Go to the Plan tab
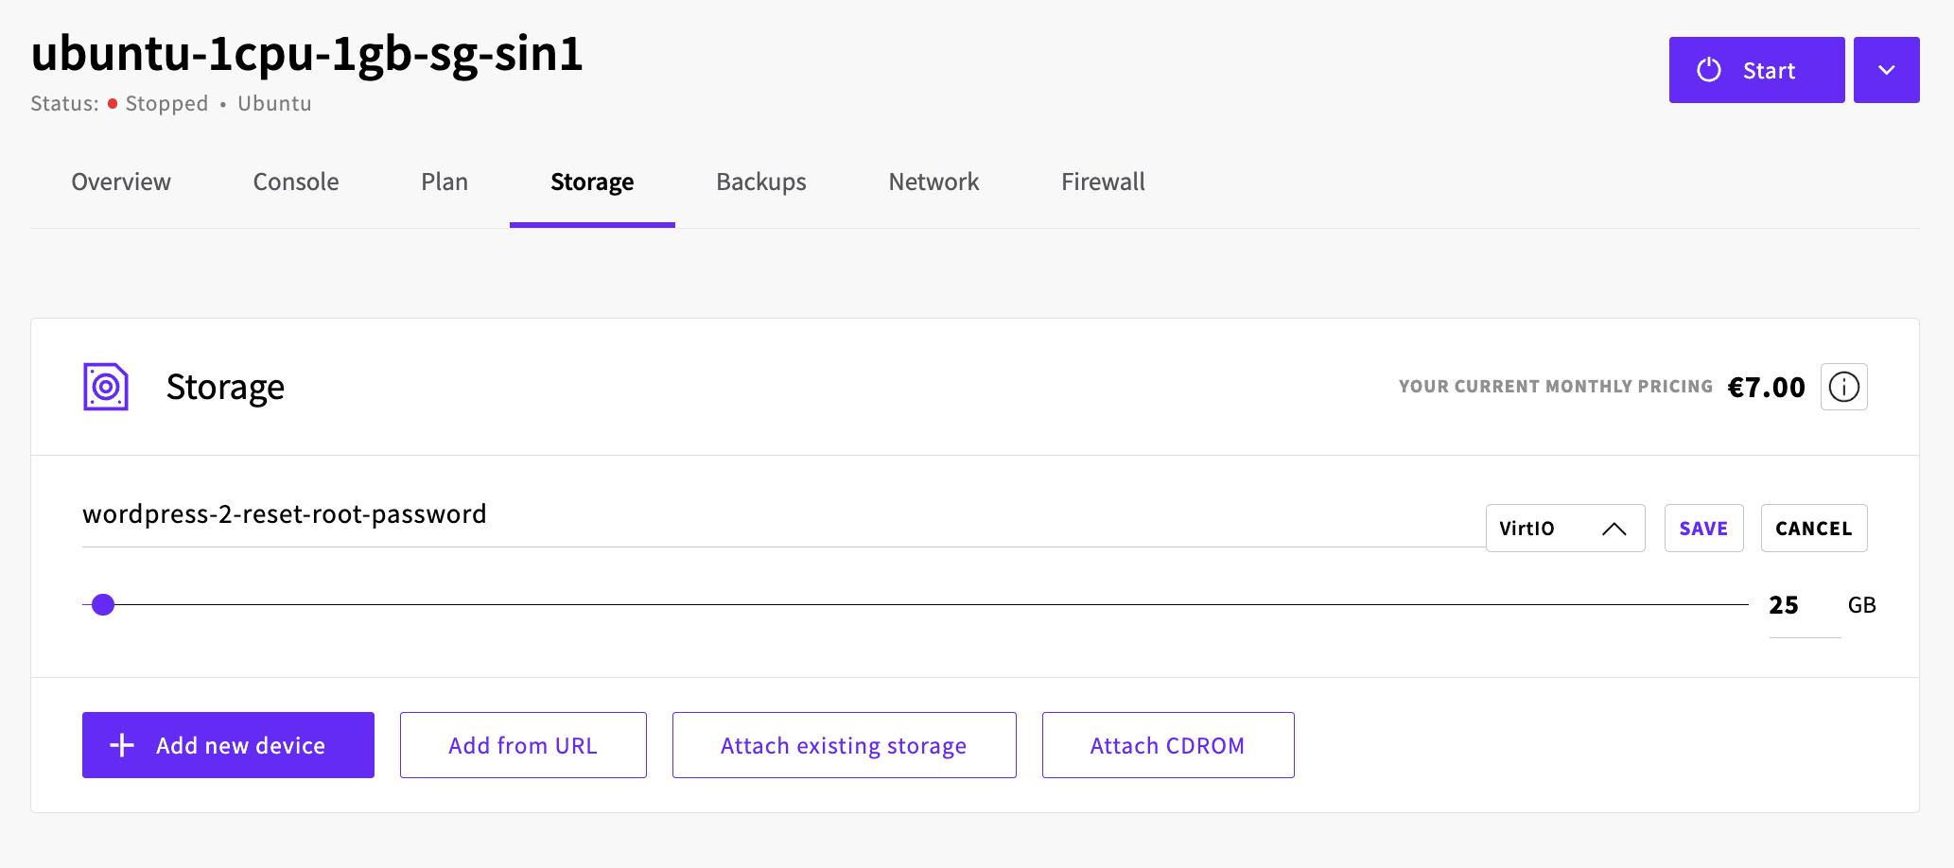 click(x=445, y=182)
